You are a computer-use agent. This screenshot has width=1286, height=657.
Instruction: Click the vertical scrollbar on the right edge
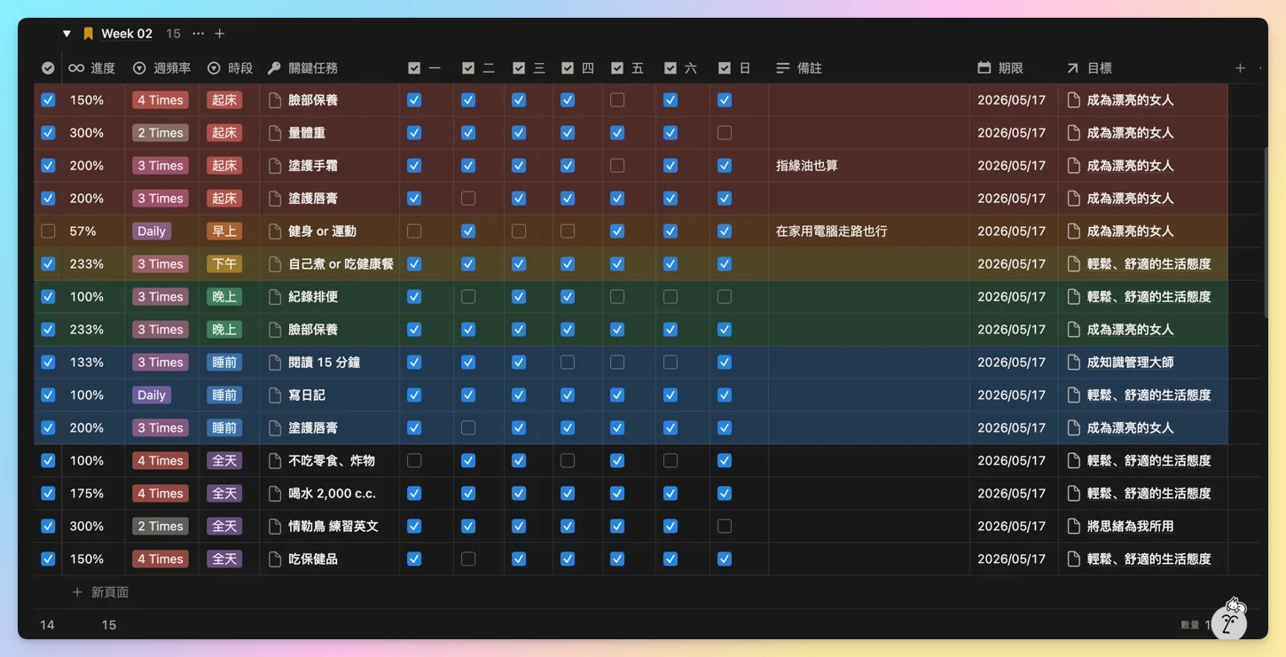coord(1266,232)
